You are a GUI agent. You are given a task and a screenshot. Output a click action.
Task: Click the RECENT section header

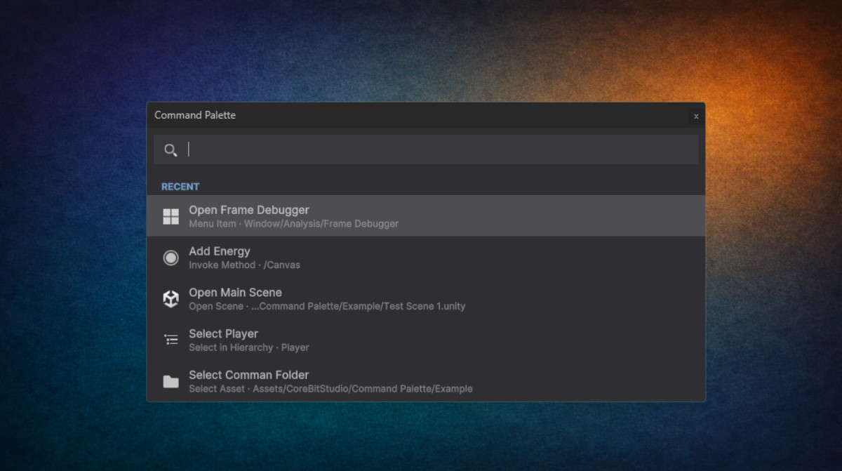tap(180, 187)
